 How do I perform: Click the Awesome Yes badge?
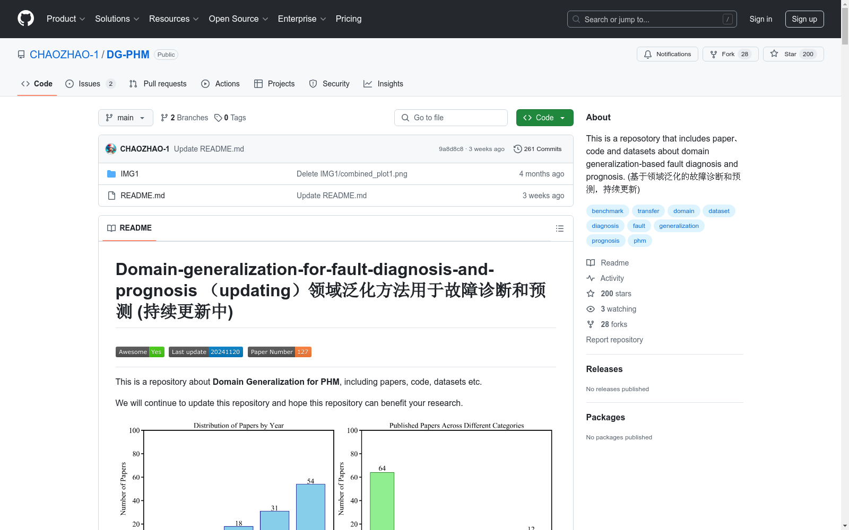[x=140, y=352]
